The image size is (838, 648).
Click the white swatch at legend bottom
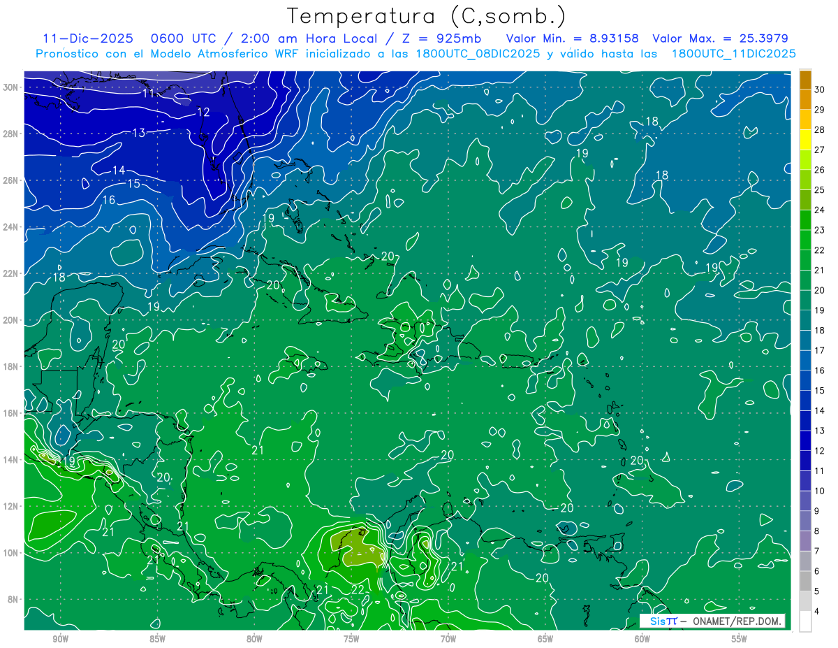click(806, 621)
